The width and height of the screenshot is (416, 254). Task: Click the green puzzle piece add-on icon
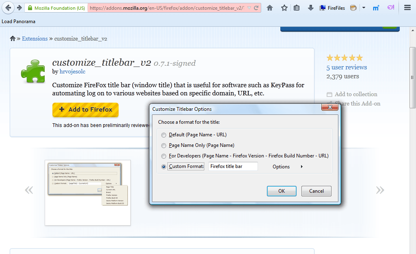(33, 71)
